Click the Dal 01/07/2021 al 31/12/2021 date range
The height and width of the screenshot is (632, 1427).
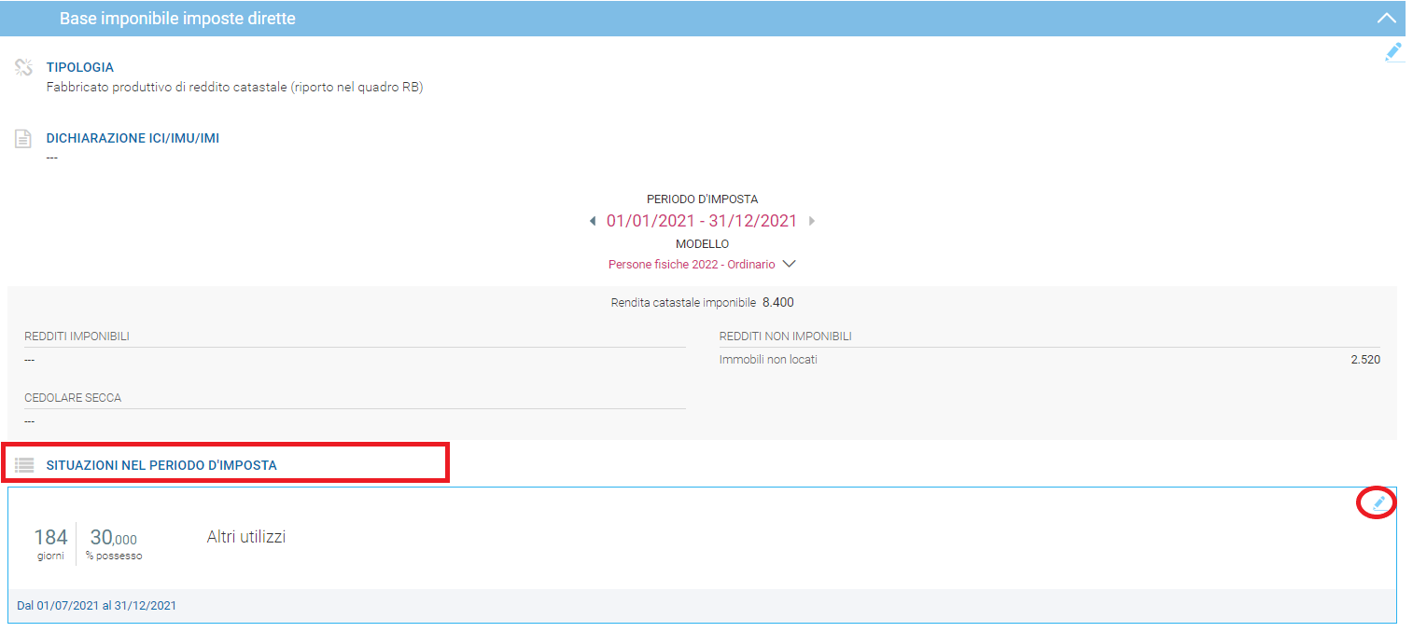point(97,606)
